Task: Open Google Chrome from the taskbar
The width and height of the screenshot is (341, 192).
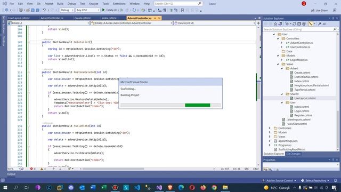Action: pyautogui.click(x=214, y=187)
